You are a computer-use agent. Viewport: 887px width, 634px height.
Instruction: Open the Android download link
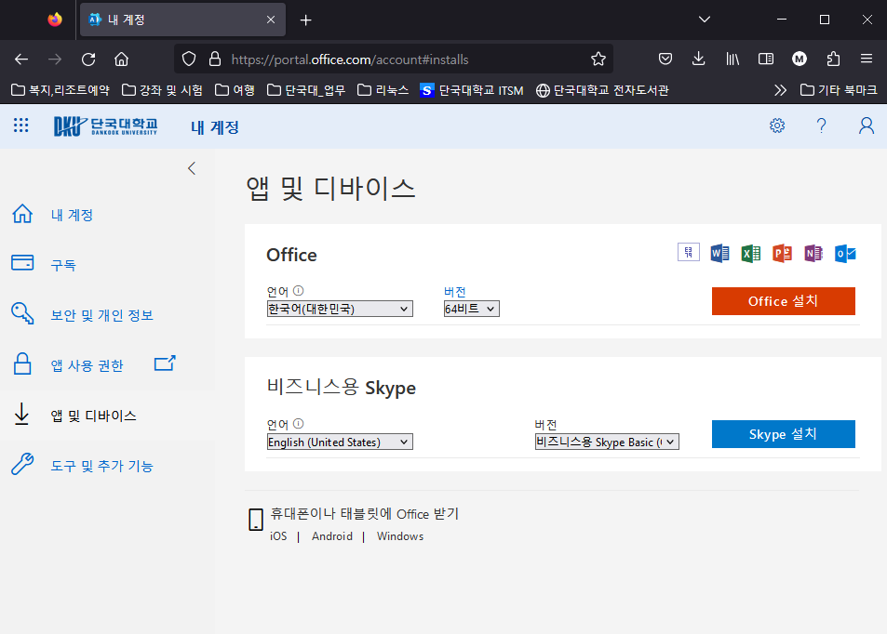(x=332, y=536)
